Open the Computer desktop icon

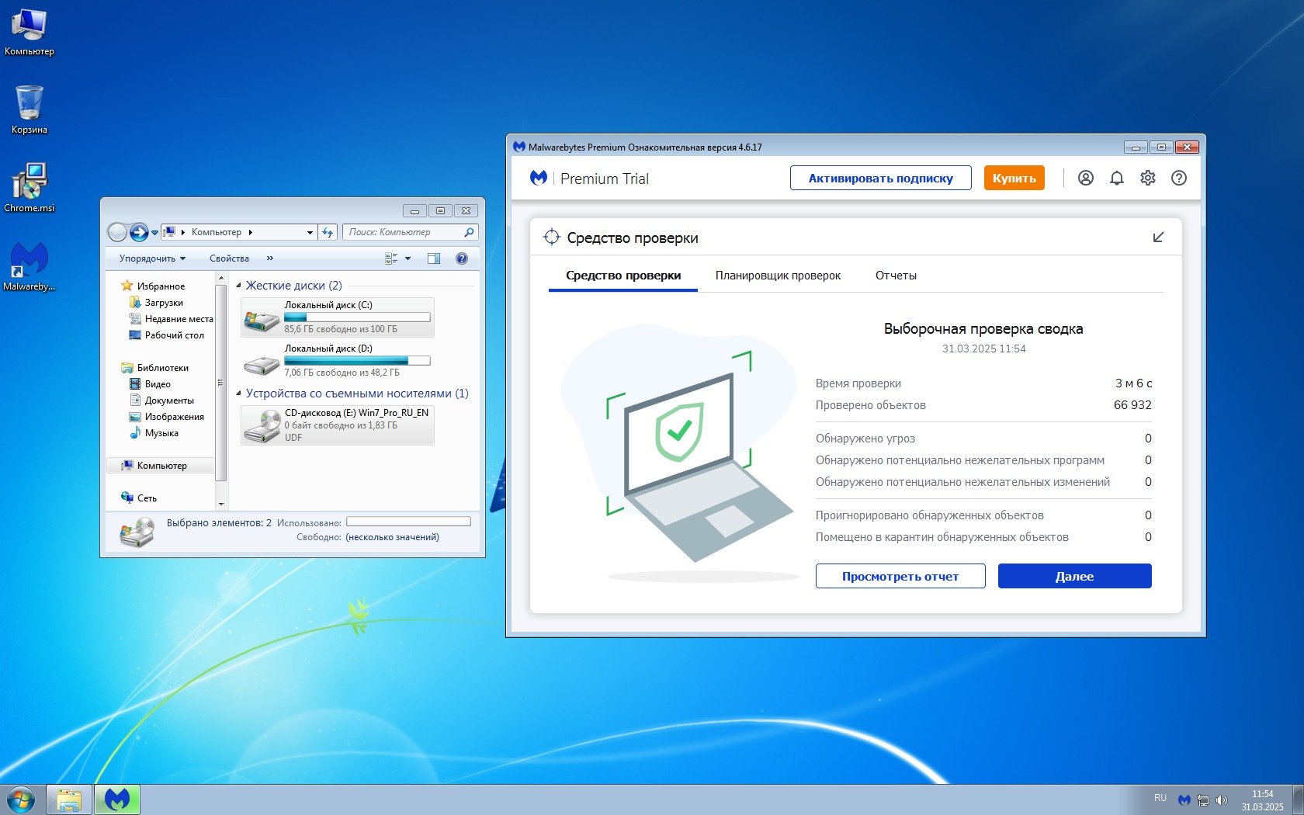(x=29, y=32)
